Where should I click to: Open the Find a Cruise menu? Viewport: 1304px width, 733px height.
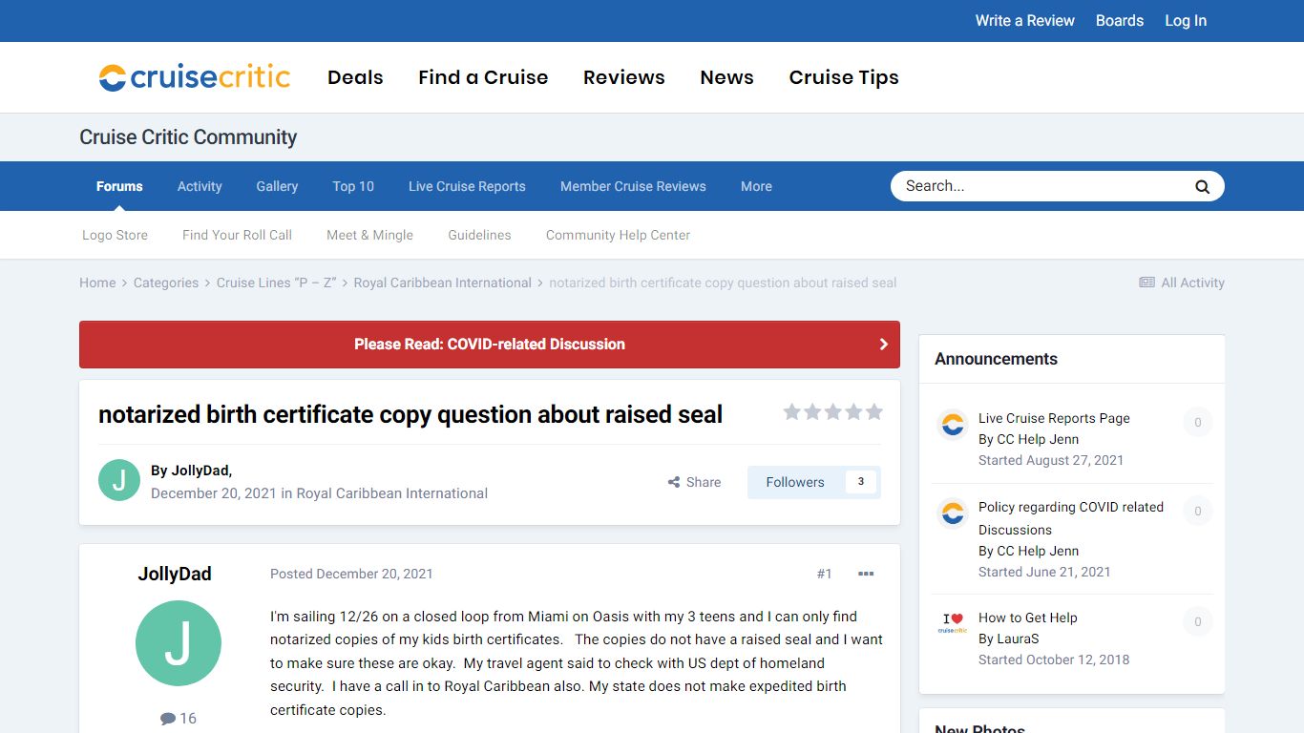pyautogui.click(x=483, y=77)
